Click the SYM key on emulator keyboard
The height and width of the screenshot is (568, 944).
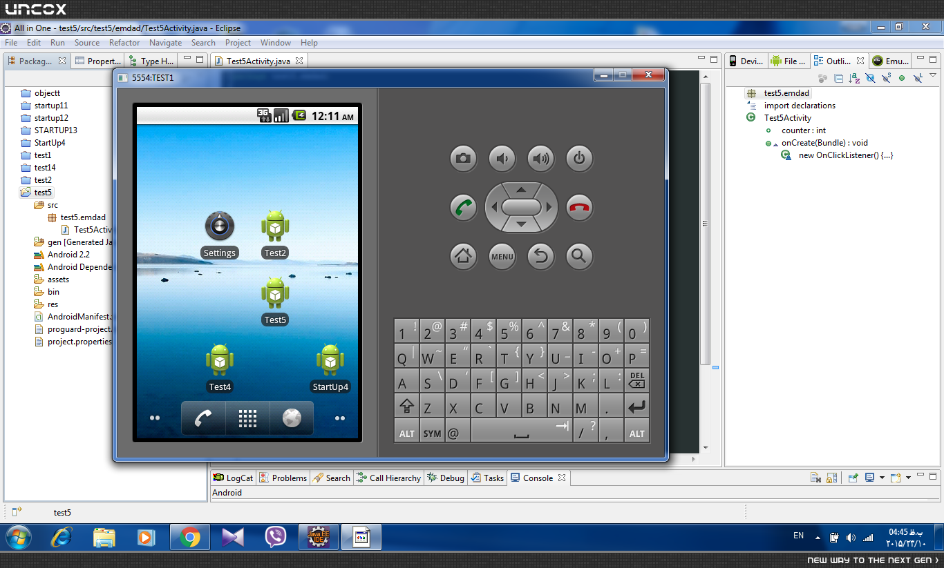pos(432,432)
